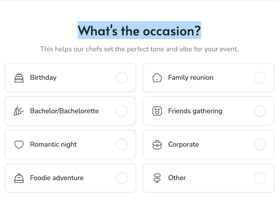Select the Birthday radio button
This screenshot has height=198, width=278.
pyautogui.click(x=121, y=78)
